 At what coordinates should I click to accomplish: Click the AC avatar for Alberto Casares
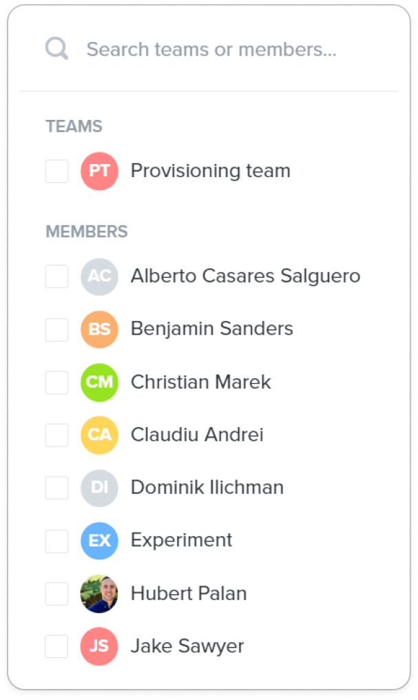[99, 276]
